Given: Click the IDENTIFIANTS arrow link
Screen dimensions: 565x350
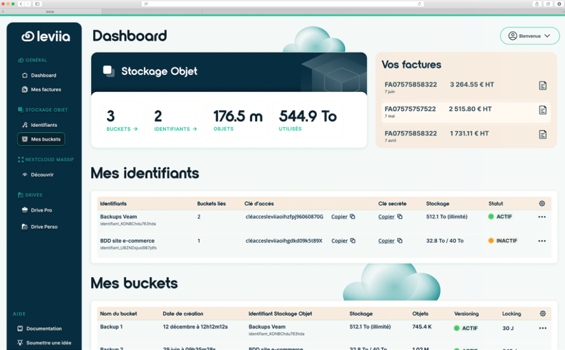Looking at the screenshot, I should pyautogui.click(x=175, y=129).
